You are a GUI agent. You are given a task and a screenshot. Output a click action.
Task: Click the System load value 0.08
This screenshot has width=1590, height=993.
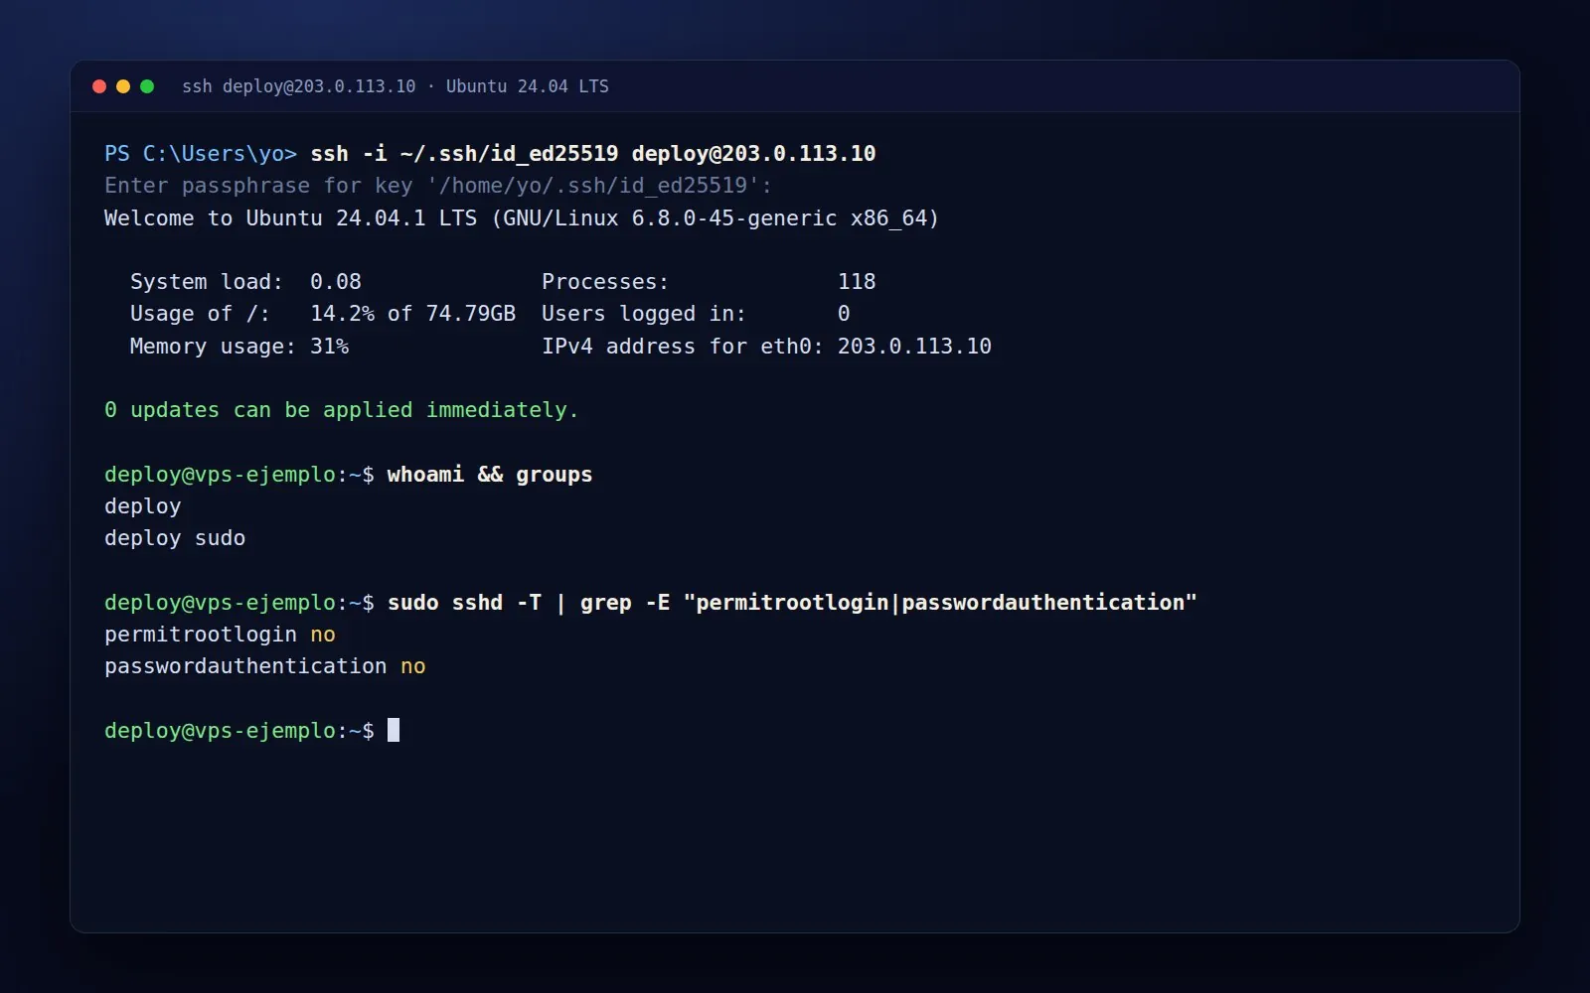pyautogui.click(x=336, y=282)
